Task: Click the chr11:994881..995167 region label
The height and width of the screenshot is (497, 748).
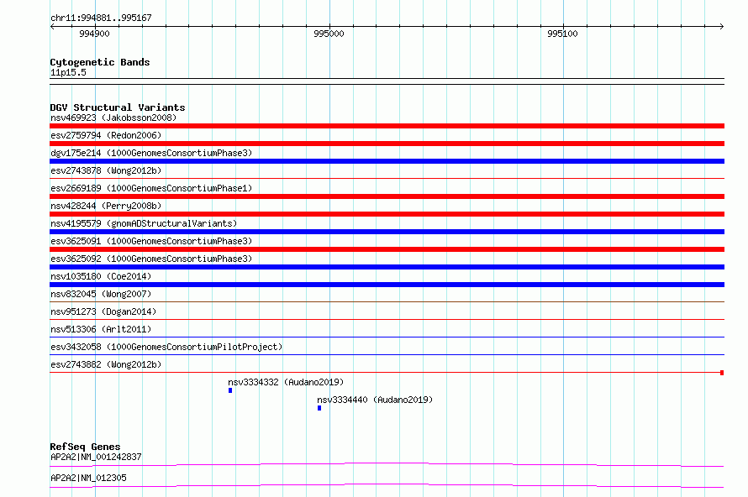Action: (101, 18)
